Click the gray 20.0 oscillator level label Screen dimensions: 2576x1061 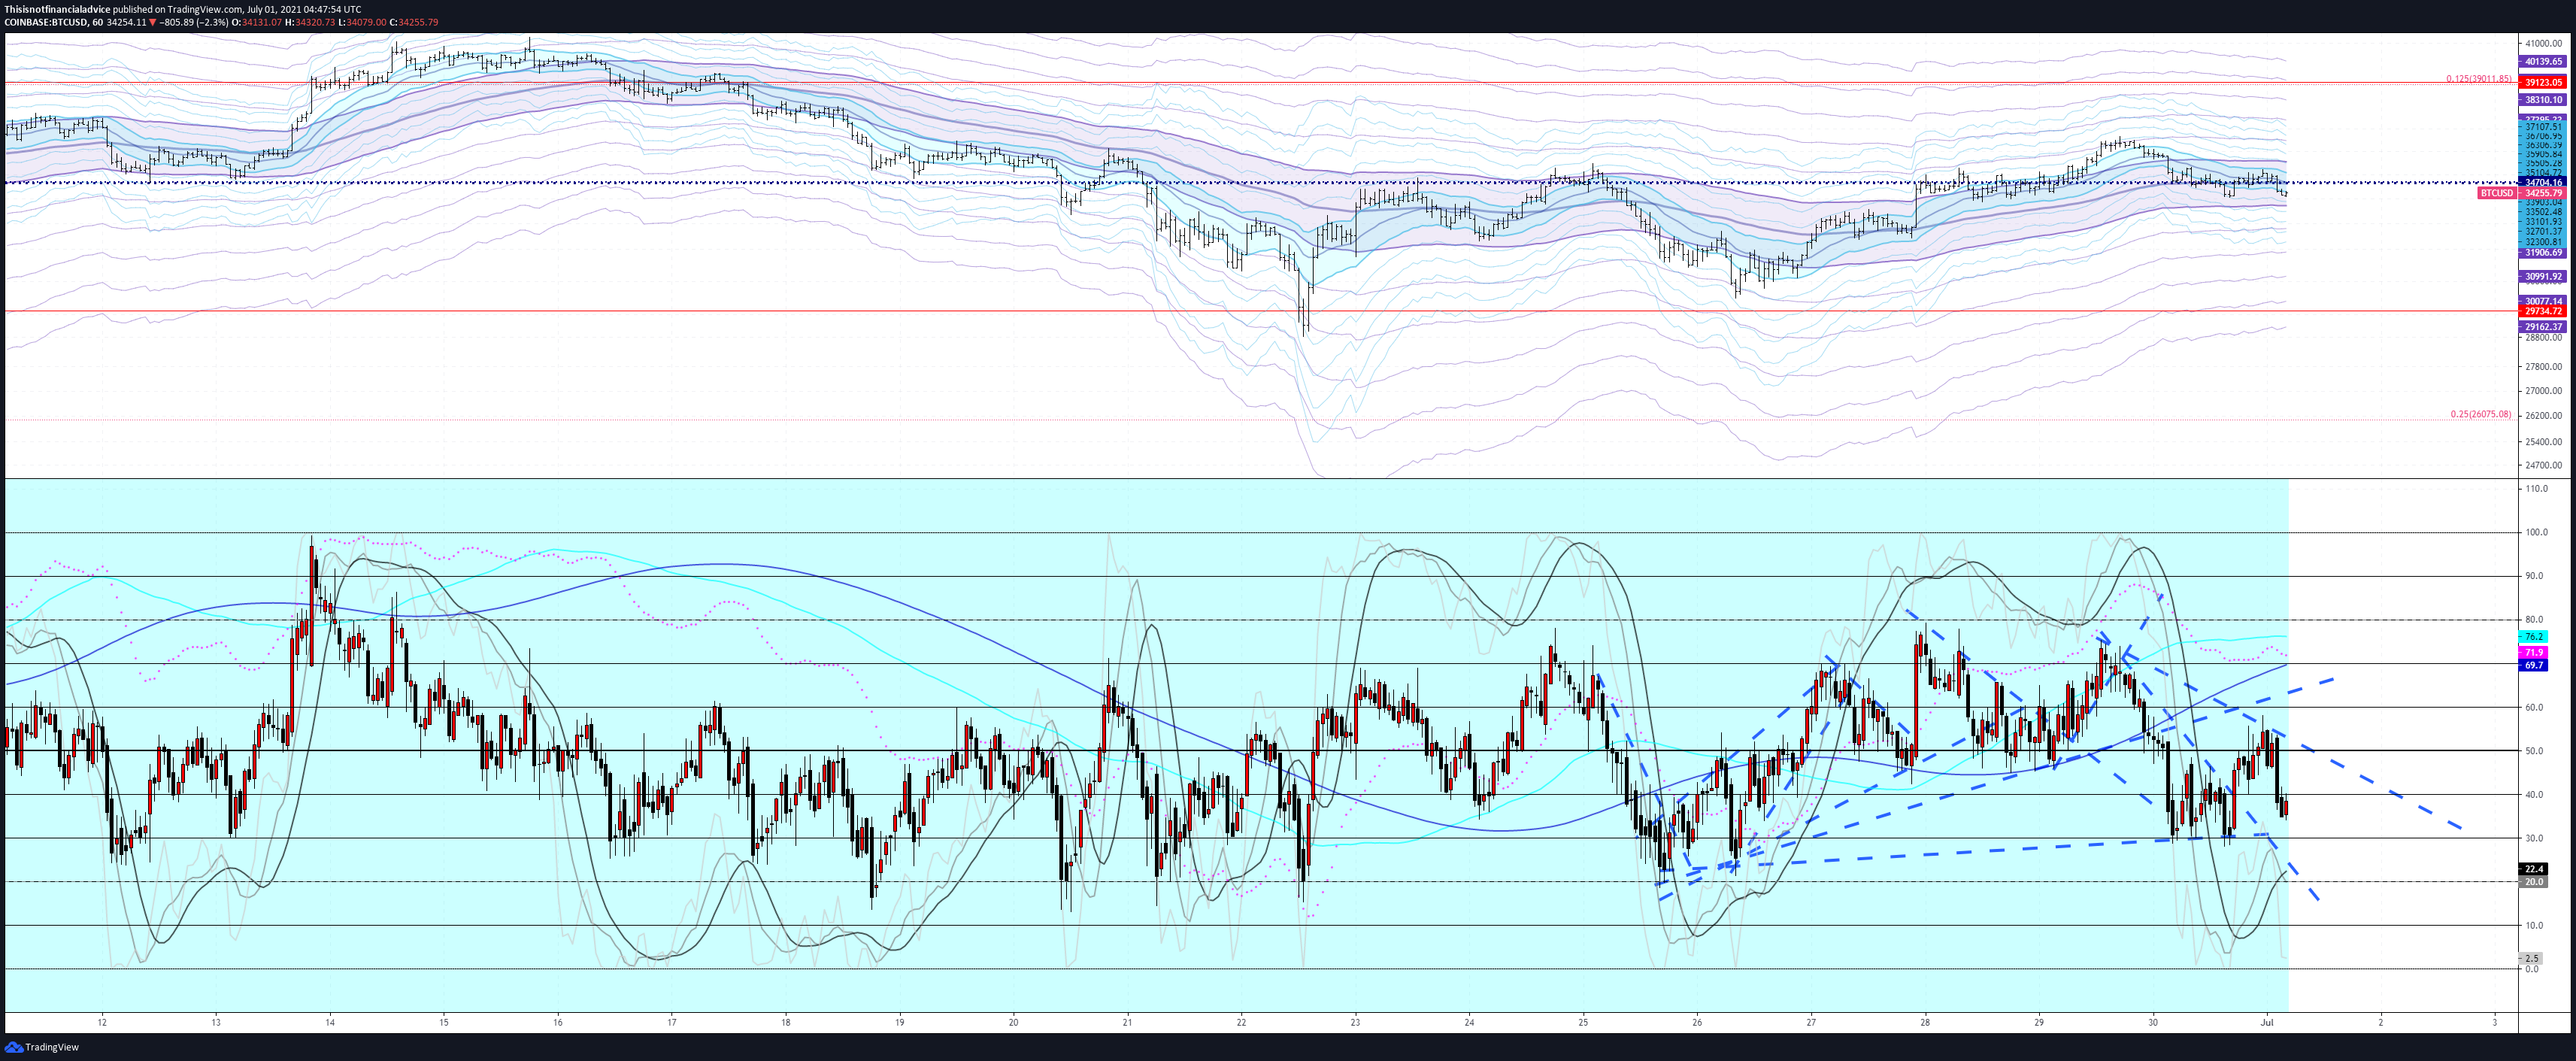click(2533, 882)
